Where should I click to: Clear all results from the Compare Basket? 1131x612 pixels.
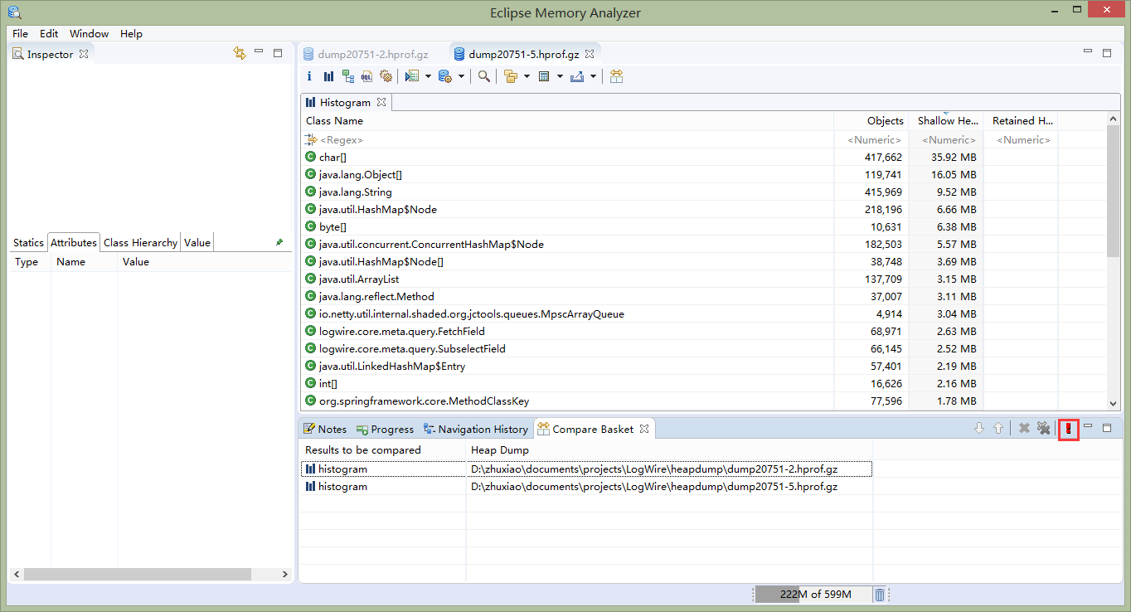point(1043,429)
